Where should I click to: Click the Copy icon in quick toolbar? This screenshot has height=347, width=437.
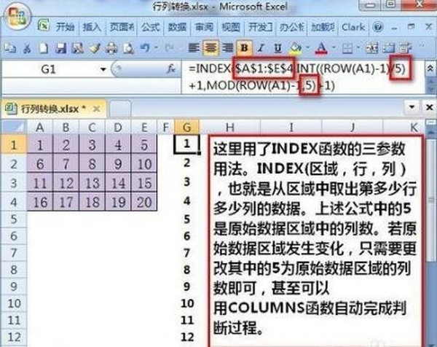pyautogui.click(x=10, y=49)
